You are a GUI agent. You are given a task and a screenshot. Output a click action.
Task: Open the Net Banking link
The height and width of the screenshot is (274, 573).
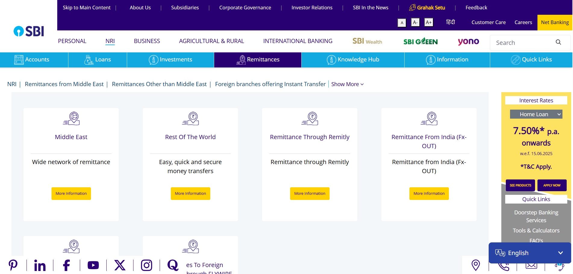555,22
